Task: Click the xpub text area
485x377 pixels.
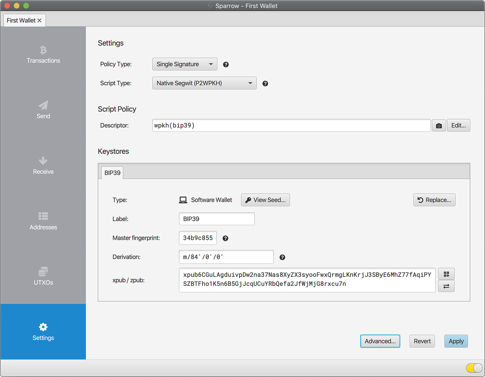Action: coord(307,280)
